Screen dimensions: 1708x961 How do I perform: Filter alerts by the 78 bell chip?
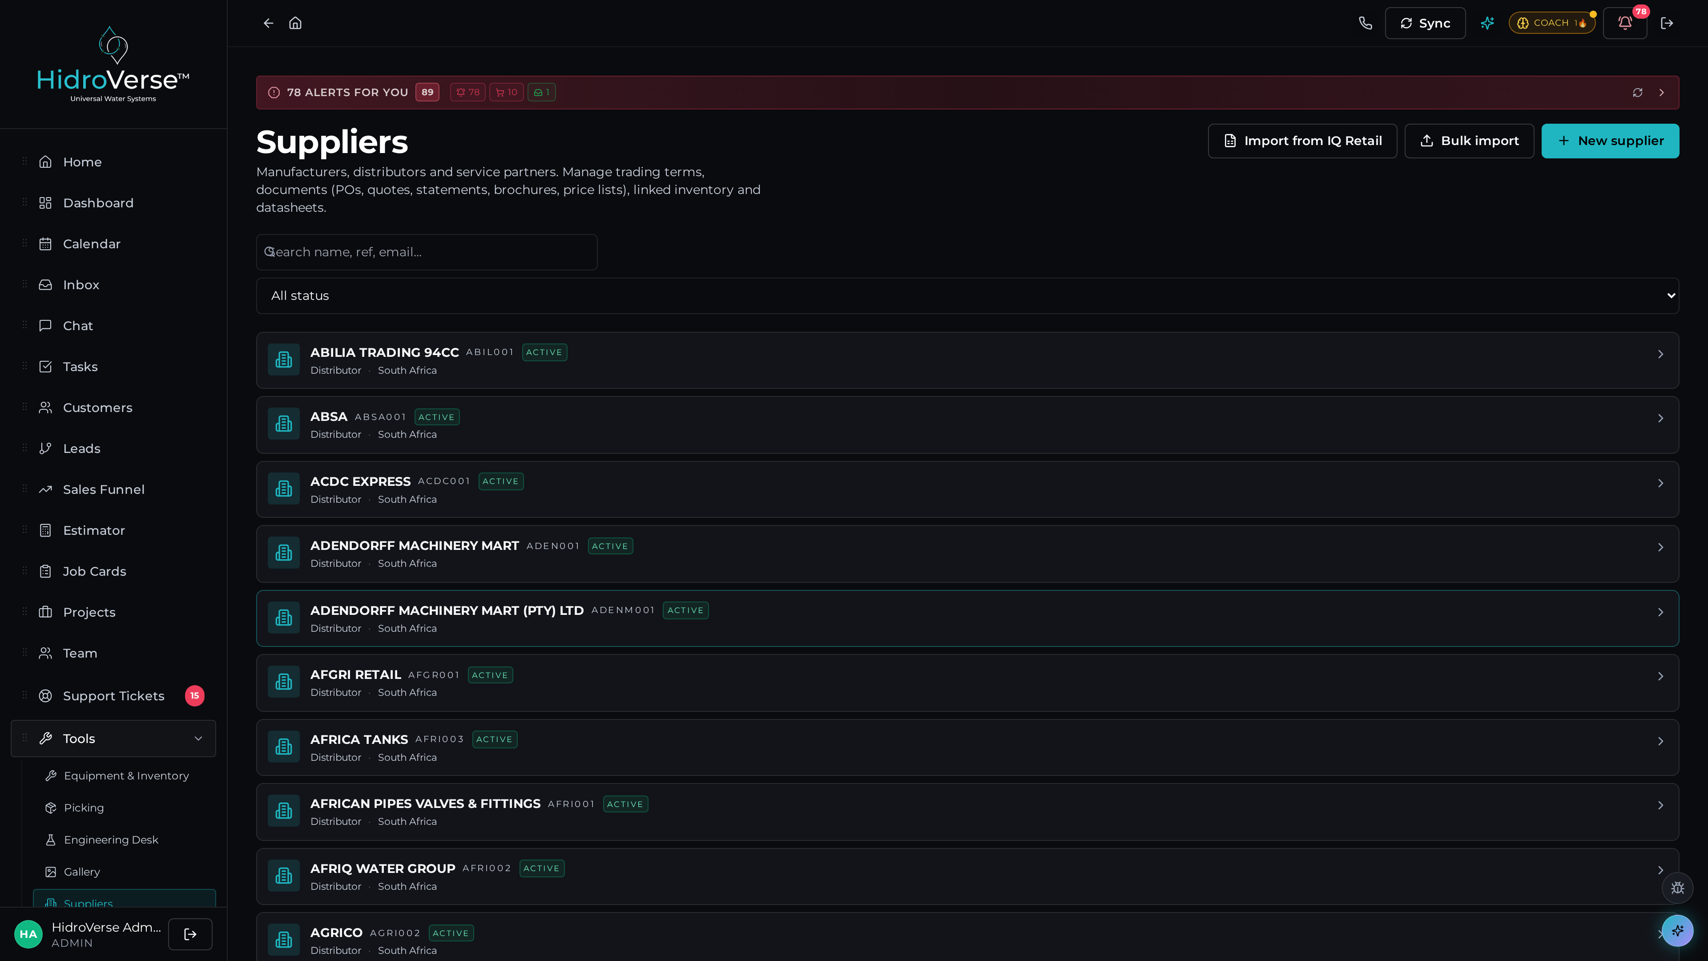coord(467,92)
